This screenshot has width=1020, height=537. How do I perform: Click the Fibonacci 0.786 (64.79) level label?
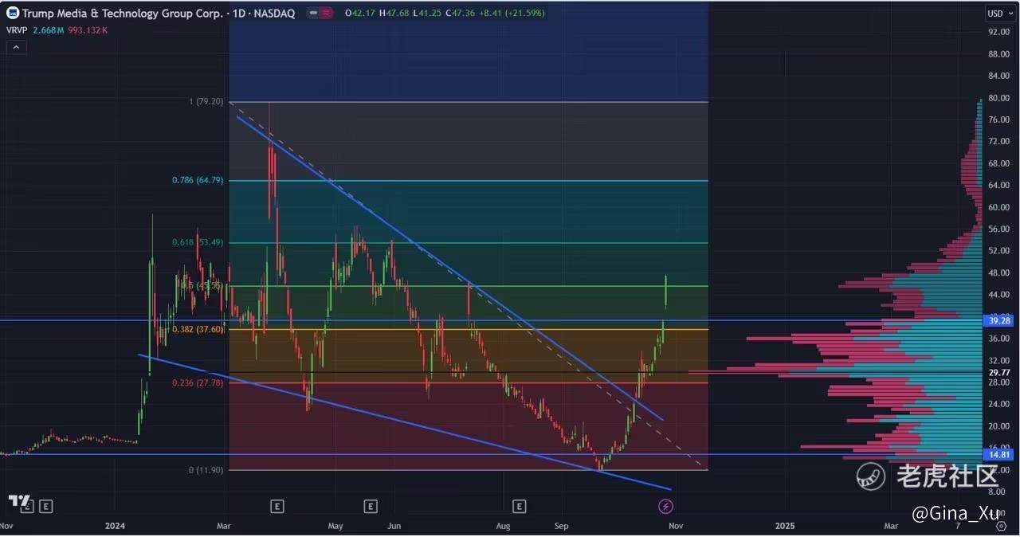pyautogui.click(x=198, y=180)
